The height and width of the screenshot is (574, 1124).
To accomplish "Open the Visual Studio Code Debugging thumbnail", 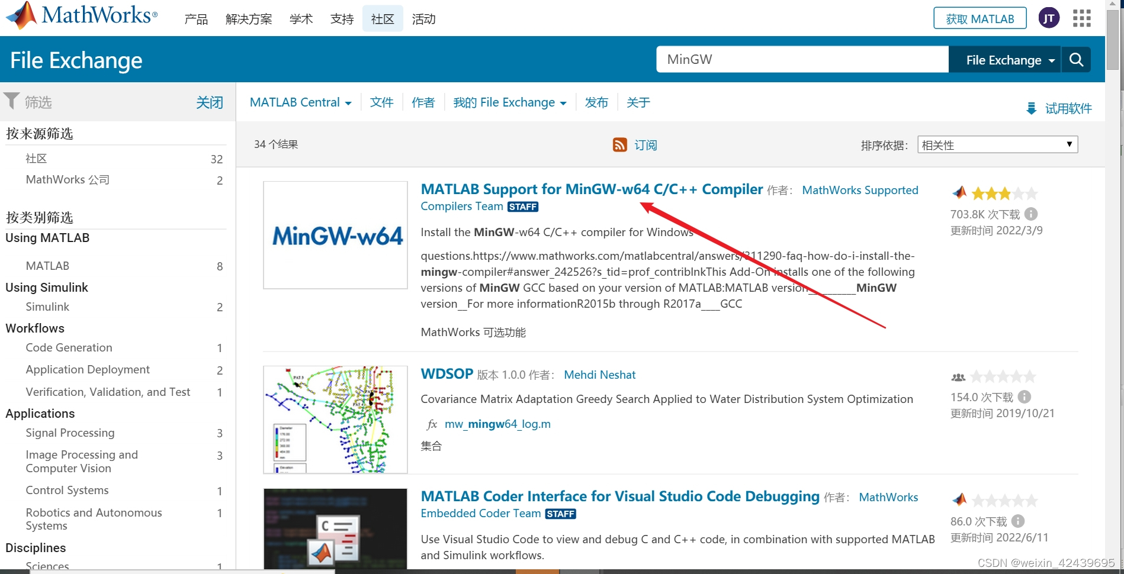I will 335,528.
